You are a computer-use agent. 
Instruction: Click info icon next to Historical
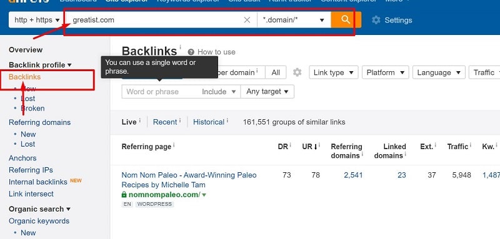[x=227, y=120]
